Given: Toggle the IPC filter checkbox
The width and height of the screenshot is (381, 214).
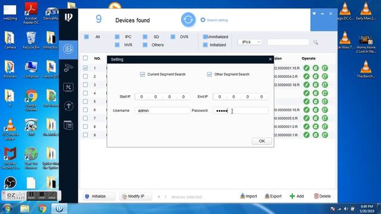Looking at the screenshot, I should pos(117,37).
